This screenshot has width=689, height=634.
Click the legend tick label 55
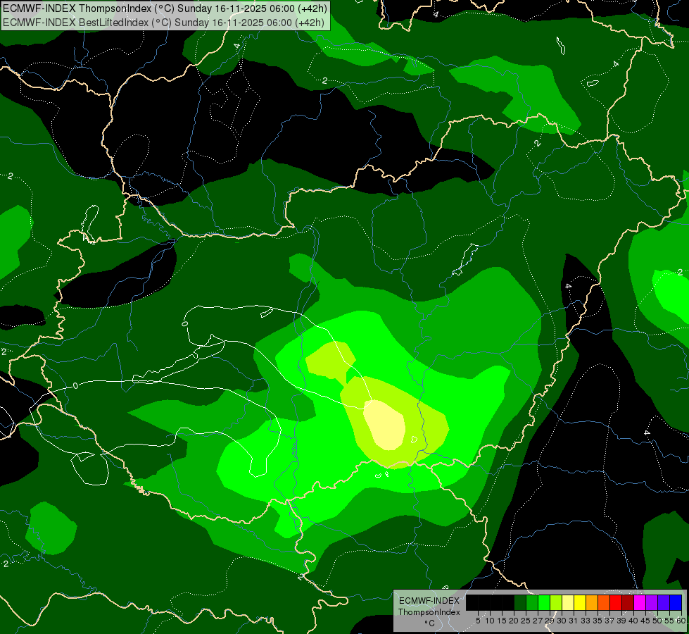[669, 621]
